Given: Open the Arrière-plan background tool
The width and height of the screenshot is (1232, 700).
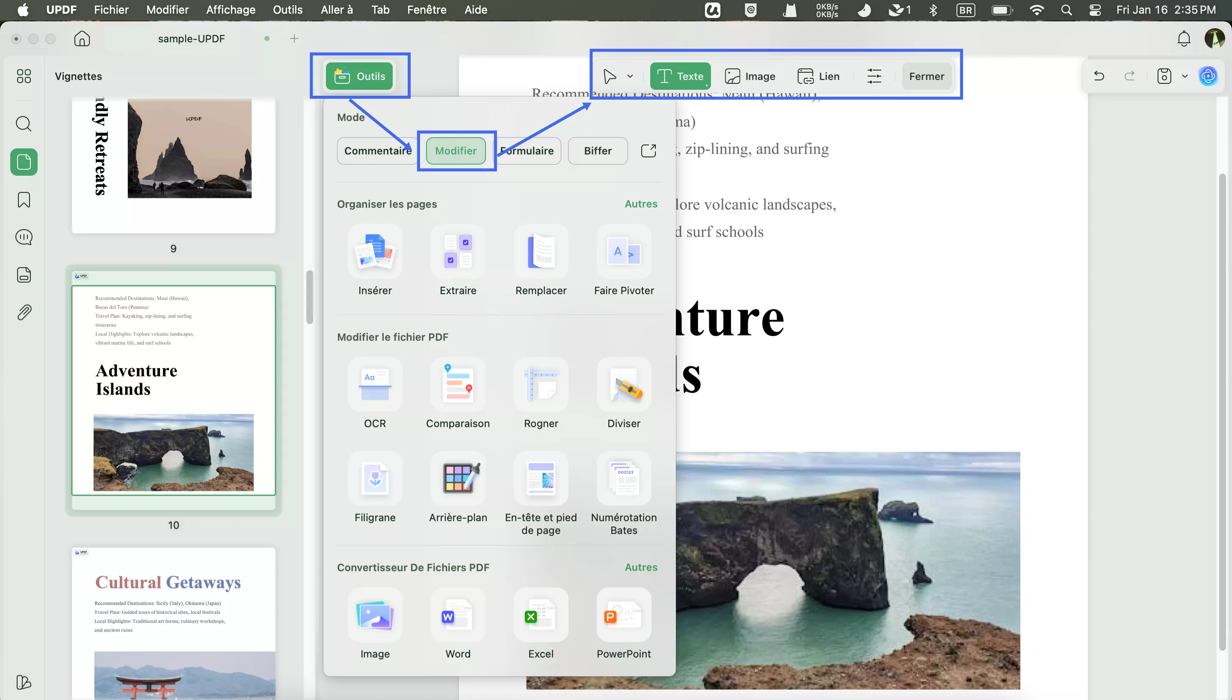Looking at the screenshot, I should [x=458, y=478].
